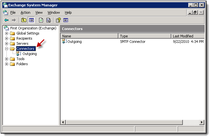Open the Window menu

coord(54,12)
